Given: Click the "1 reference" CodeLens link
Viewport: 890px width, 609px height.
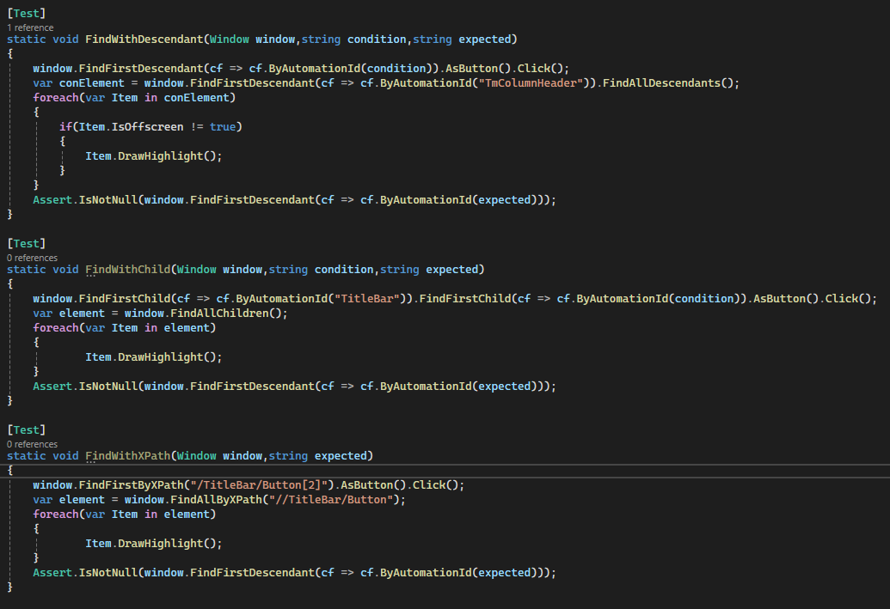Looking at the screenshot, I should click(30, 27).
